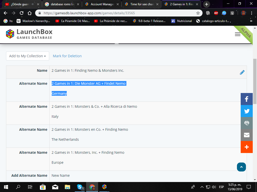The width and height of the screenshot is (257, 192).
Task: Share page by email icon
Action: click(x=246, y=135)
